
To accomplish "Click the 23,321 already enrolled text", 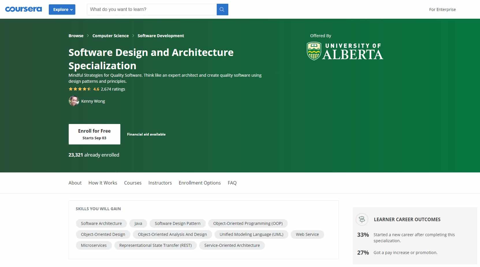I will click(94, 155).
